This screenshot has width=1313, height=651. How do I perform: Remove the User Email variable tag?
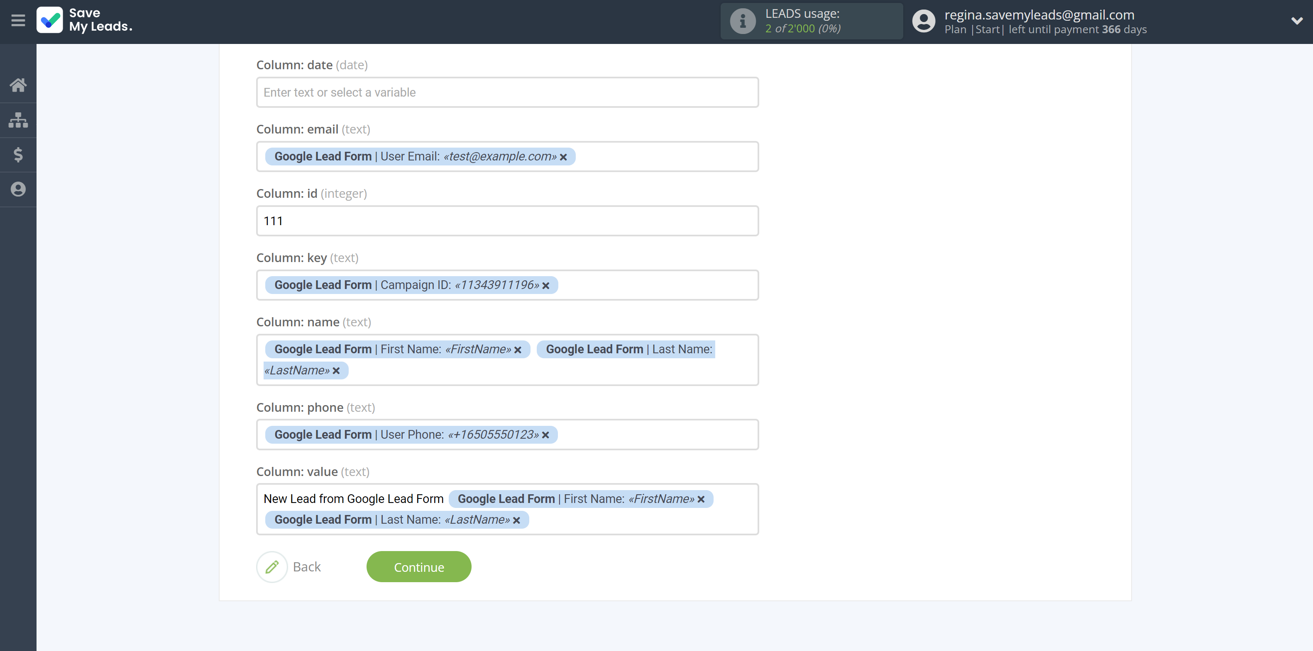(x=563, y=157)
